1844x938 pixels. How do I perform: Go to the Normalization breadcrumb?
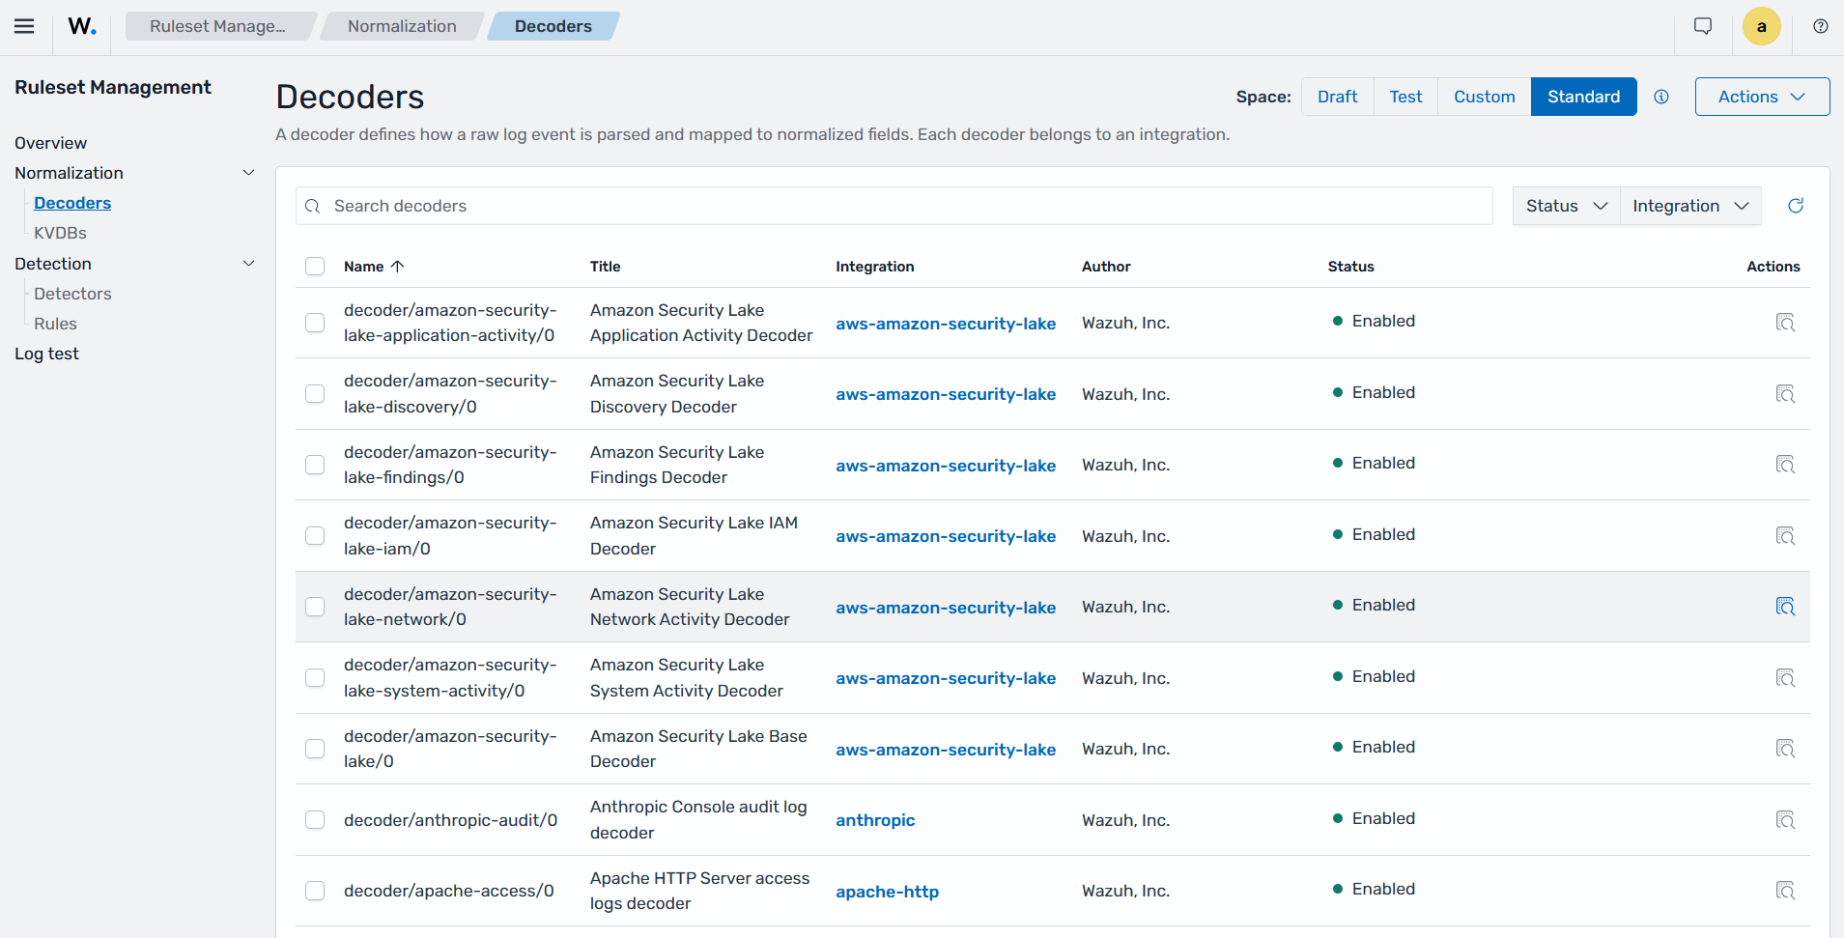(402, 26)
